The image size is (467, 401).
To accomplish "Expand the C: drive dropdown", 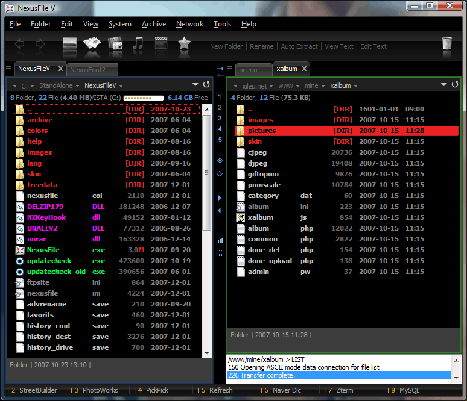I will coord(32,86).
